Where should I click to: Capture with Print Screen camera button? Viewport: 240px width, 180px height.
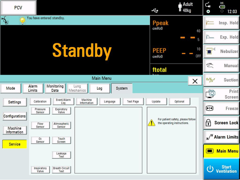point(222,94)
